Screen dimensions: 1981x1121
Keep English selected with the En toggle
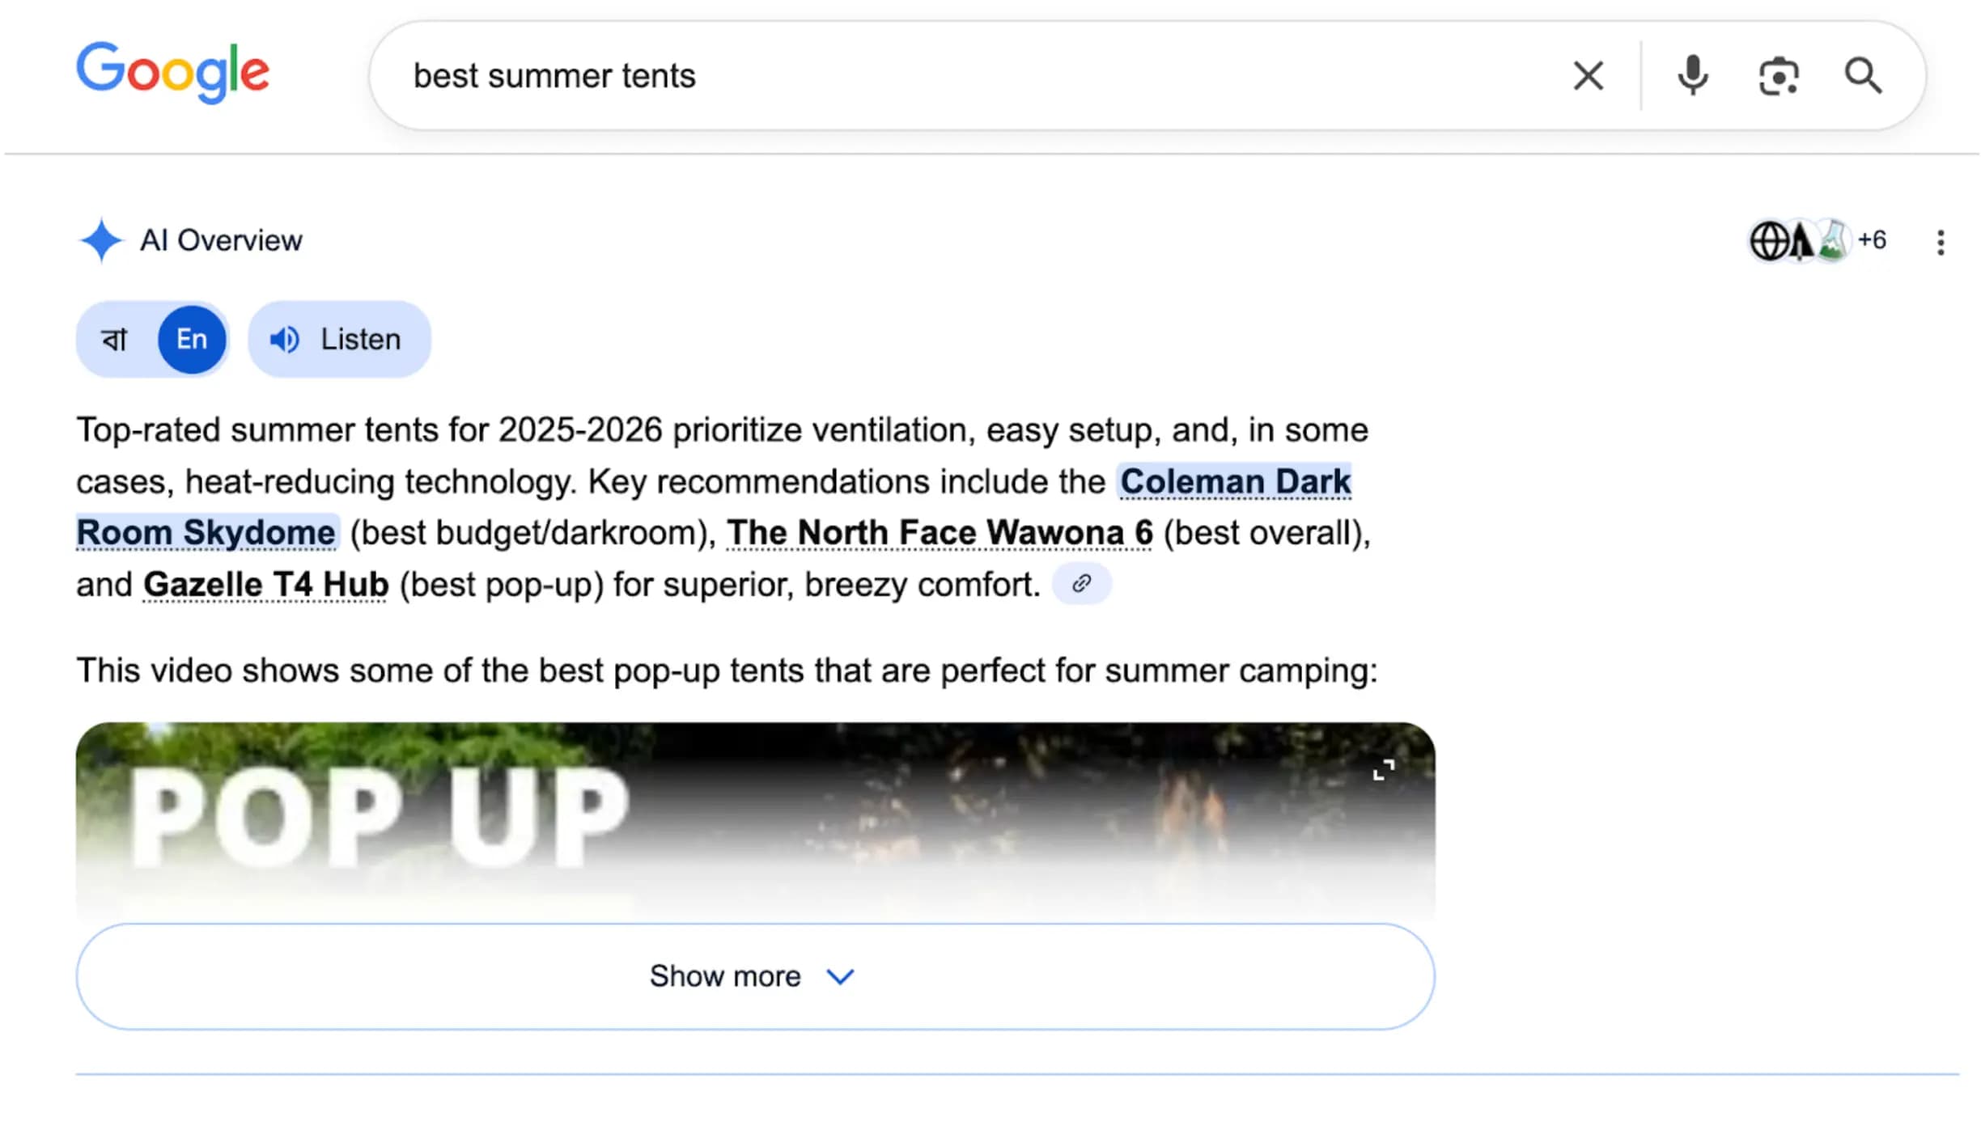tap(191, 339)
